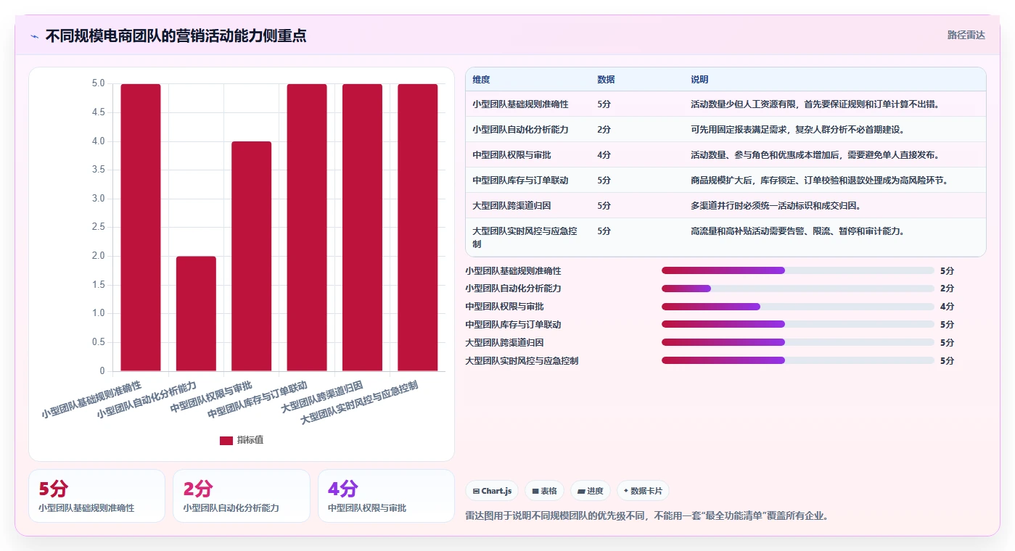Click the 数据卡片 tag chip
Viewport: 1015px width, 551px height.
click(643, 491)
